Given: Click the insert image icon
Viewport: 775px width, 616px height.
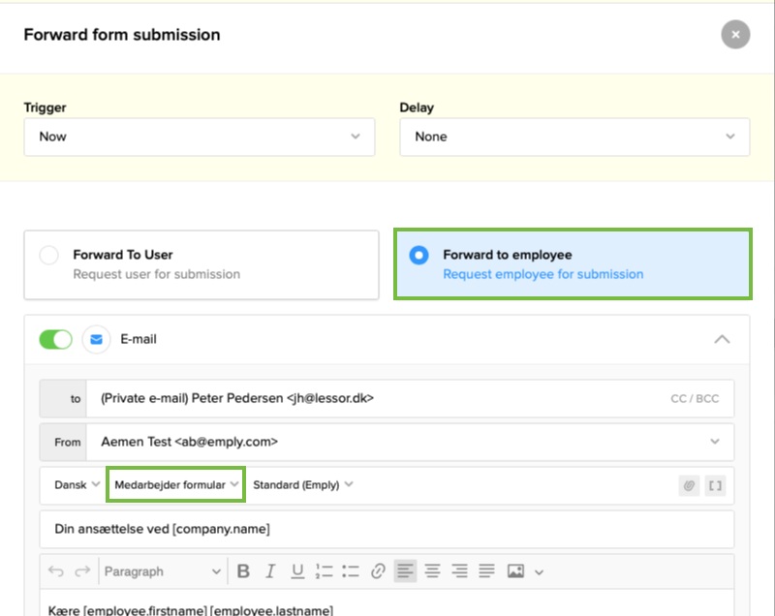Looking at the screenshot, I should (514, 571).
